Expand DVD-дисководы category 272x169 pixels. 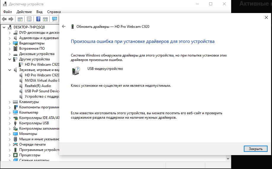[x=10, y=33]
